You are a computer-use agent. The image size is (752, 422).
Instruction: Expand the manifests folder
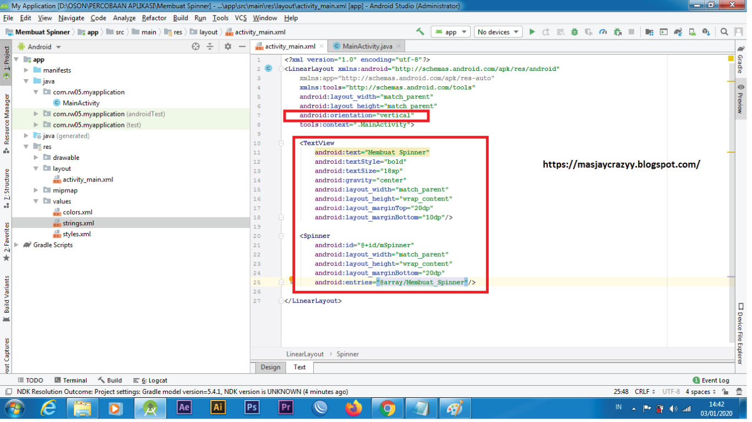(x=26, y=70)
